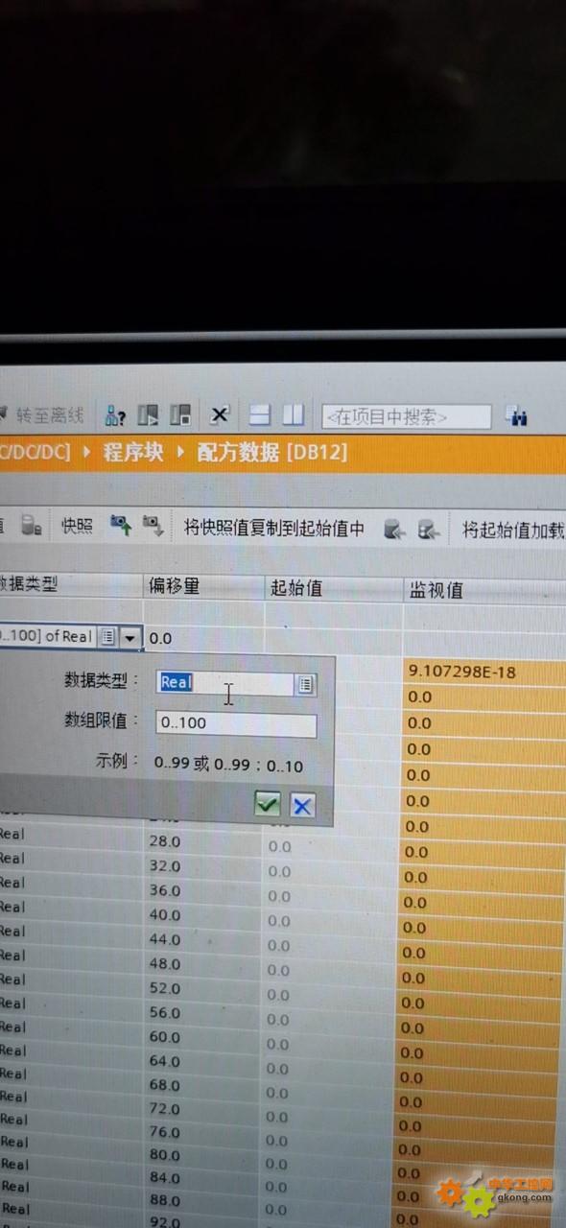Split editor horizontally using the layout icon

click(260, 414)
